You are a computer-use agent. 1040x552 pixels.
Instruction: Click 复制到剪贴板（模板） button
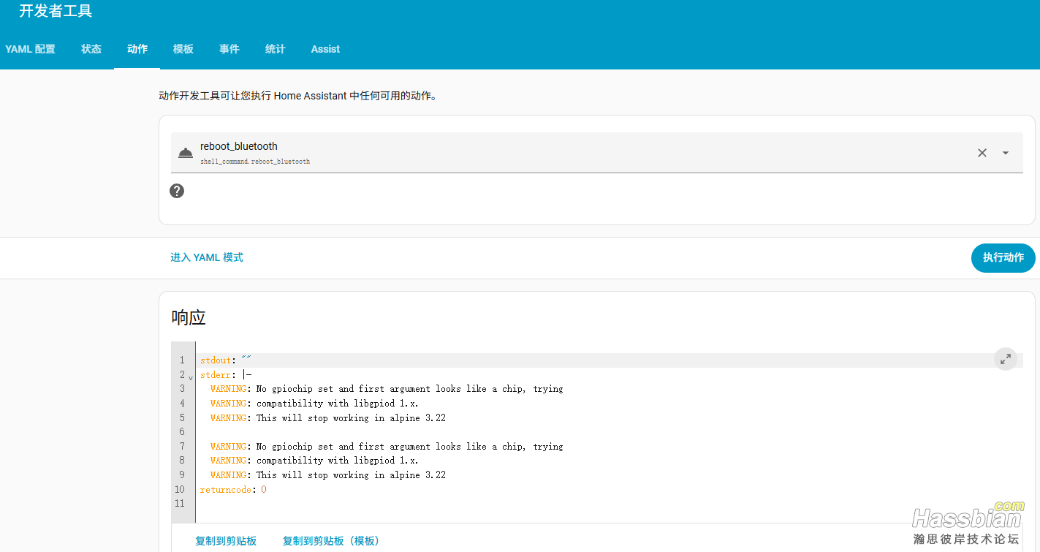331,541
